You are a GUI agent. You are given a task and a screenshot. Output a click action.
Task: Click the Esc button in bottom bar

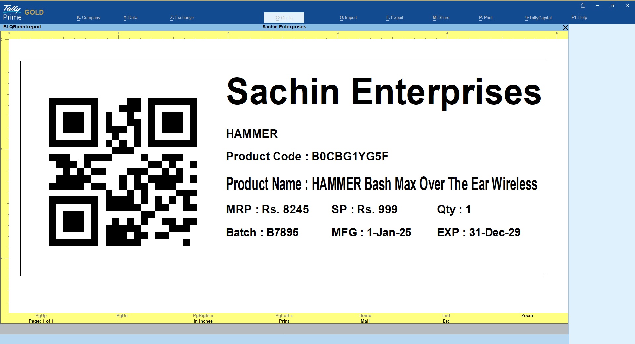[446, 321]
